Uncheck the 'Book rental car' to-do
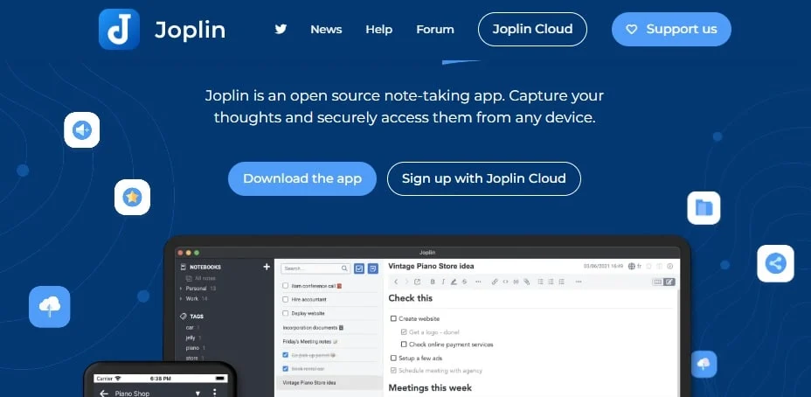Image resolution: width=811 pixels, height=397 pixels. pos(286,368)
